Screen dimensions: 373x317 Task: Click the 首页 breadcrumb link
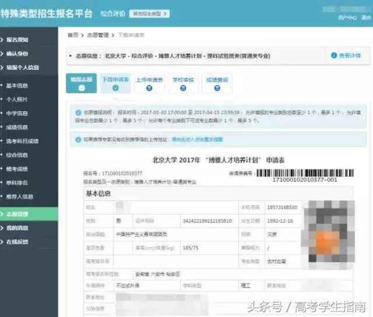(x=73, y=35)
